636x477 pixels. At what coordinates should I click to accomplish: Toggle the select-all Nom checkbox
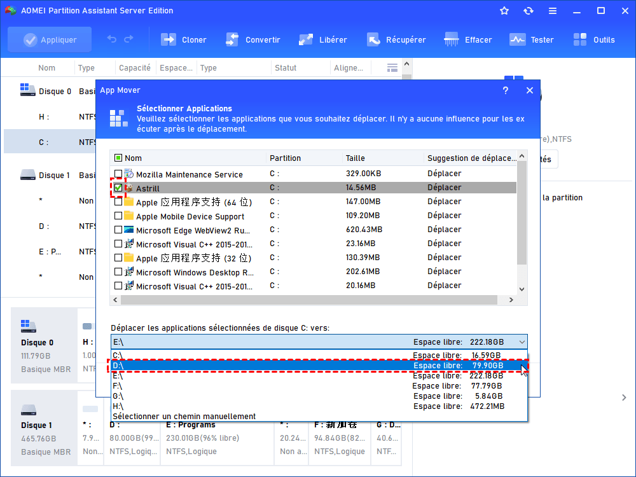pos(118,158)
